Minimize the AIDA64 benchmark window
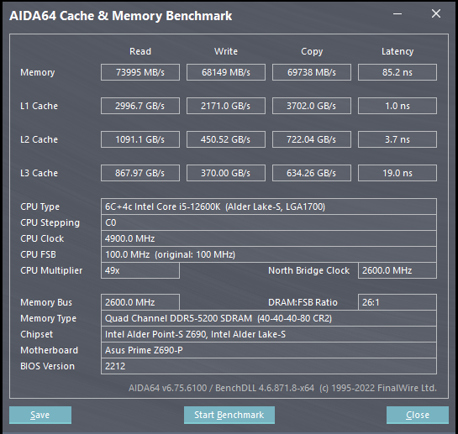This screenshot has height=434, width=458. (397, 13)
